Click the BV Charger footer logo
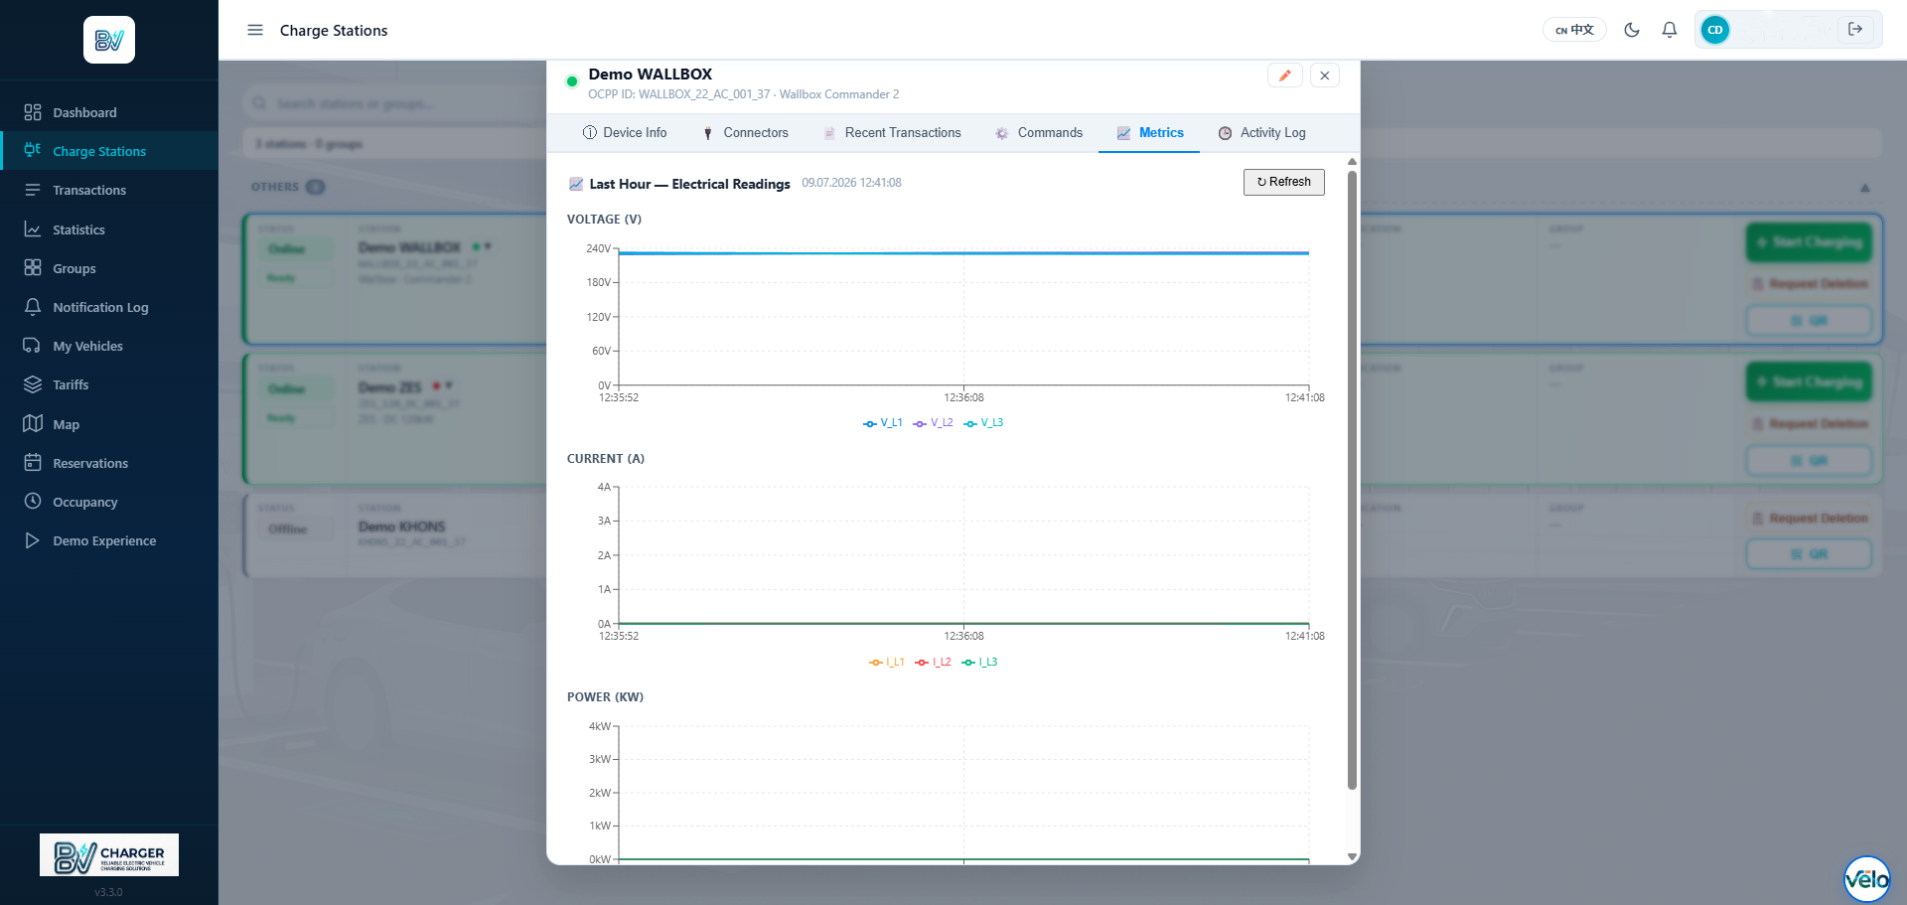This screenshot has height=905, width=1907. pyautogui.click(x=109, y=854)
